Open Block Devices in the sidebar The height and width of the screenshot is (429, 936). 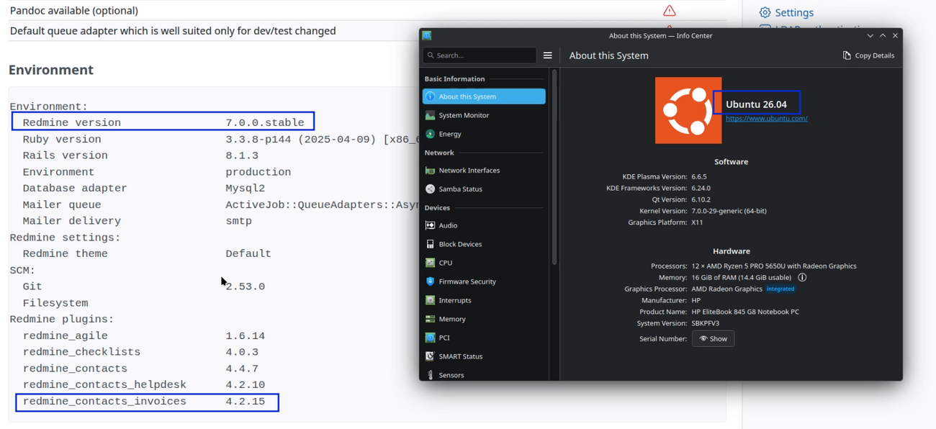[484, 244]
